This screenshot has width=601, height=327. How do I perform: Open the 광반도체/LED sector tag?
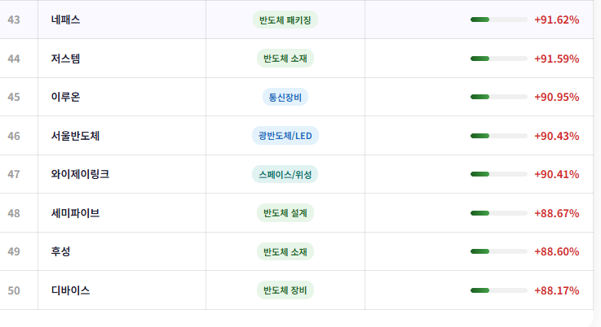[285, 136]
